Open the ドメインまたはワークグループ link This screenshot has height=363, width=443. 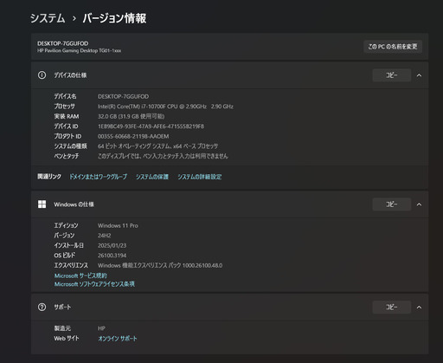[98, 177]
